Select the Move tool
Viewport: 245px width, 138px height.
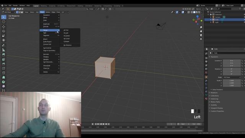point(3,27)
